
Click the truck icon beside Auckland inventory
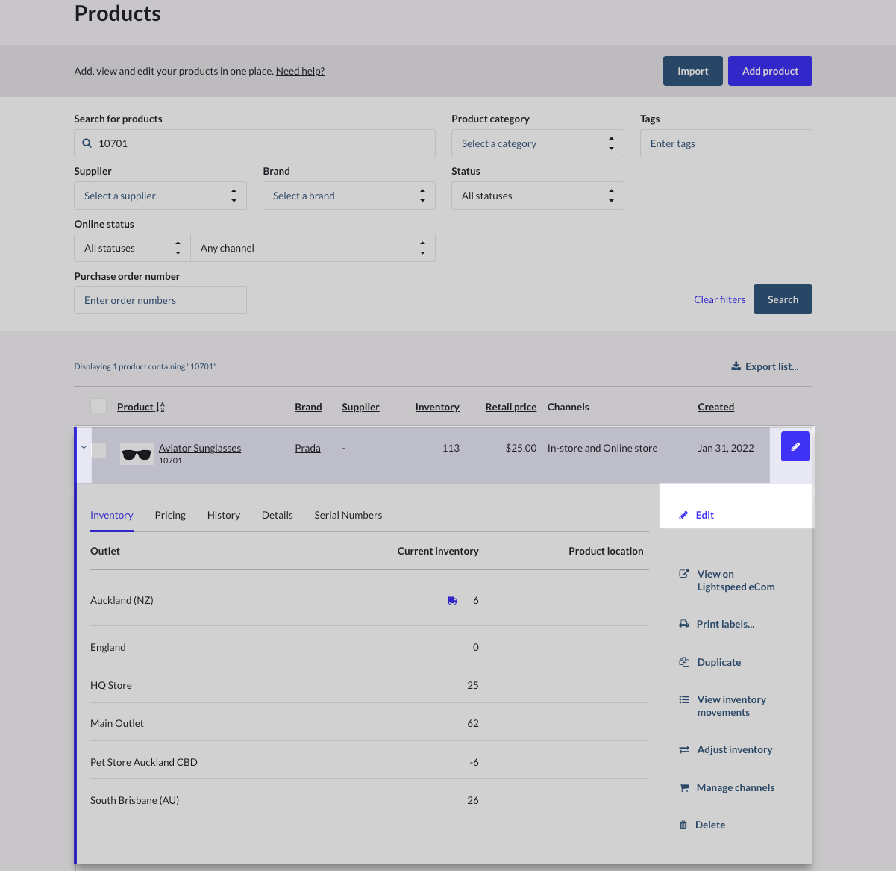(x=452, y=600)
